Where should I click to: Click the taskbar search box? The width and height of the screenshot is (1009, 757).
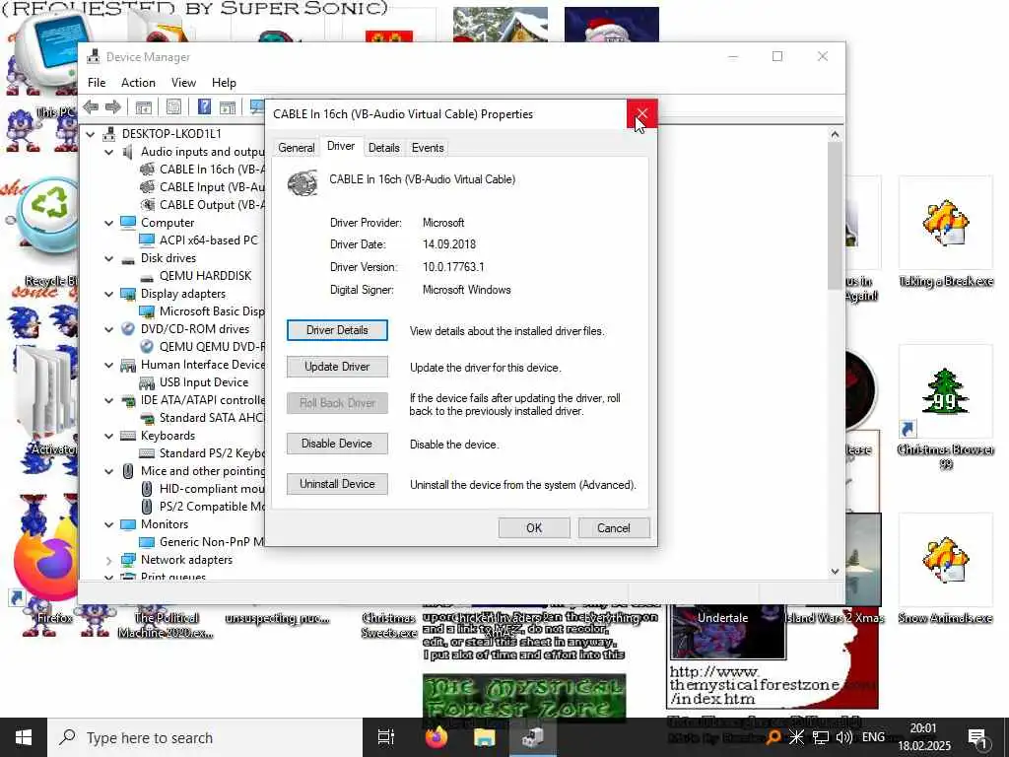[x=205, y=737]
